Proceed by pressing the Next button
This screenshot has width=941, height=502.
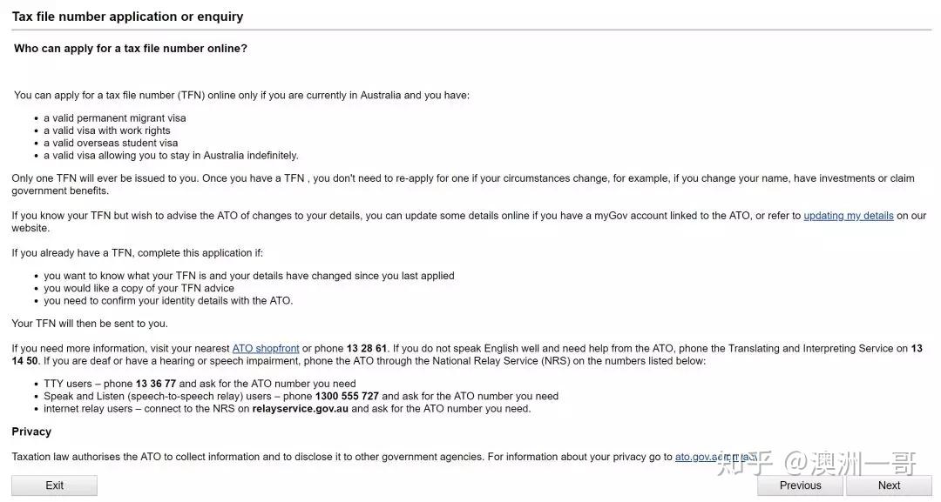click(x=889, y=485)
